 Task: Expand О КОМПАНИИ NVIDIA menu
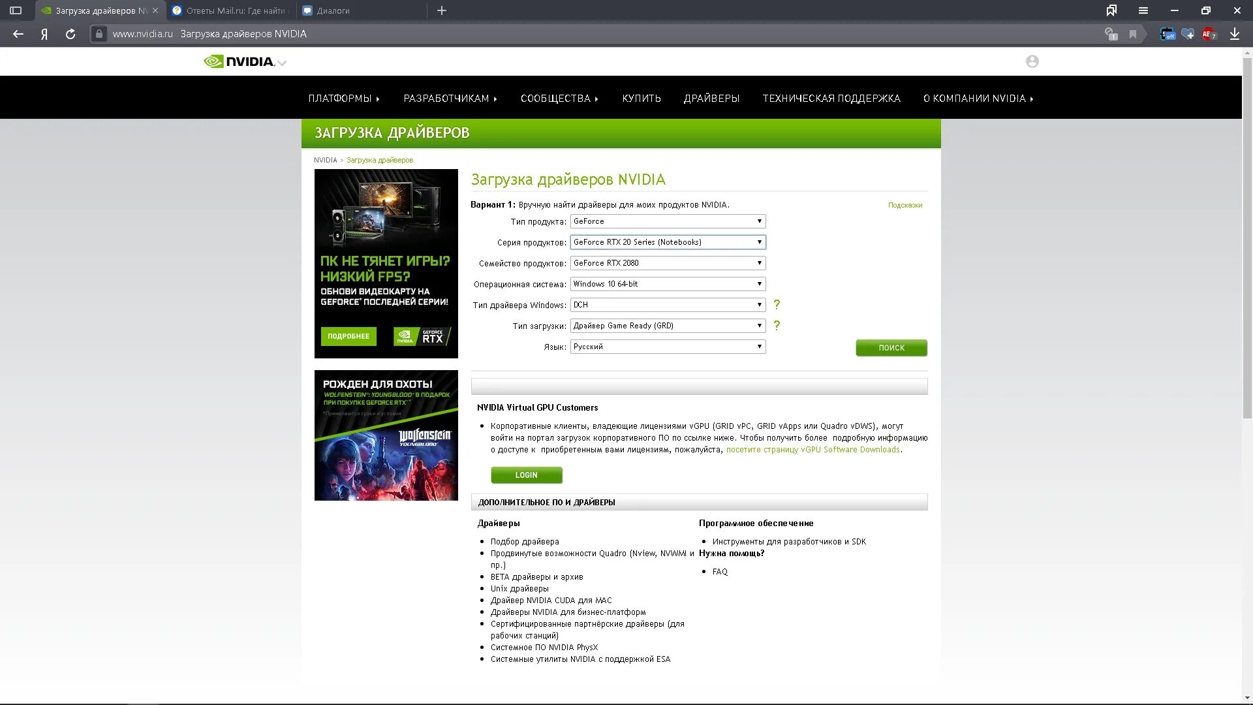(978, 99)
